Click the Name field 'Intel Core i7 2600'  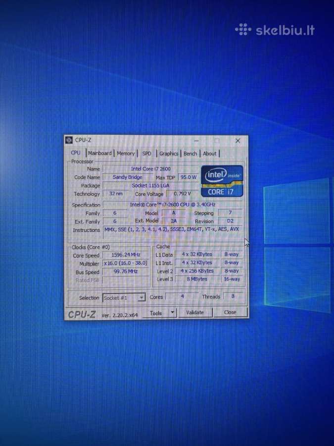click(x=150, y=168)
